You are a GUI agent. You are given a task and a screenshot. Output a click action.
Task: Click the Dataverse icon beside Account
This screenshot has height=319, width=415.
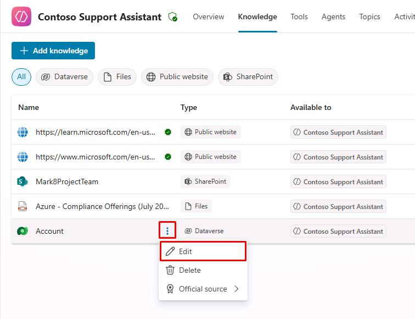click(23, 231)
